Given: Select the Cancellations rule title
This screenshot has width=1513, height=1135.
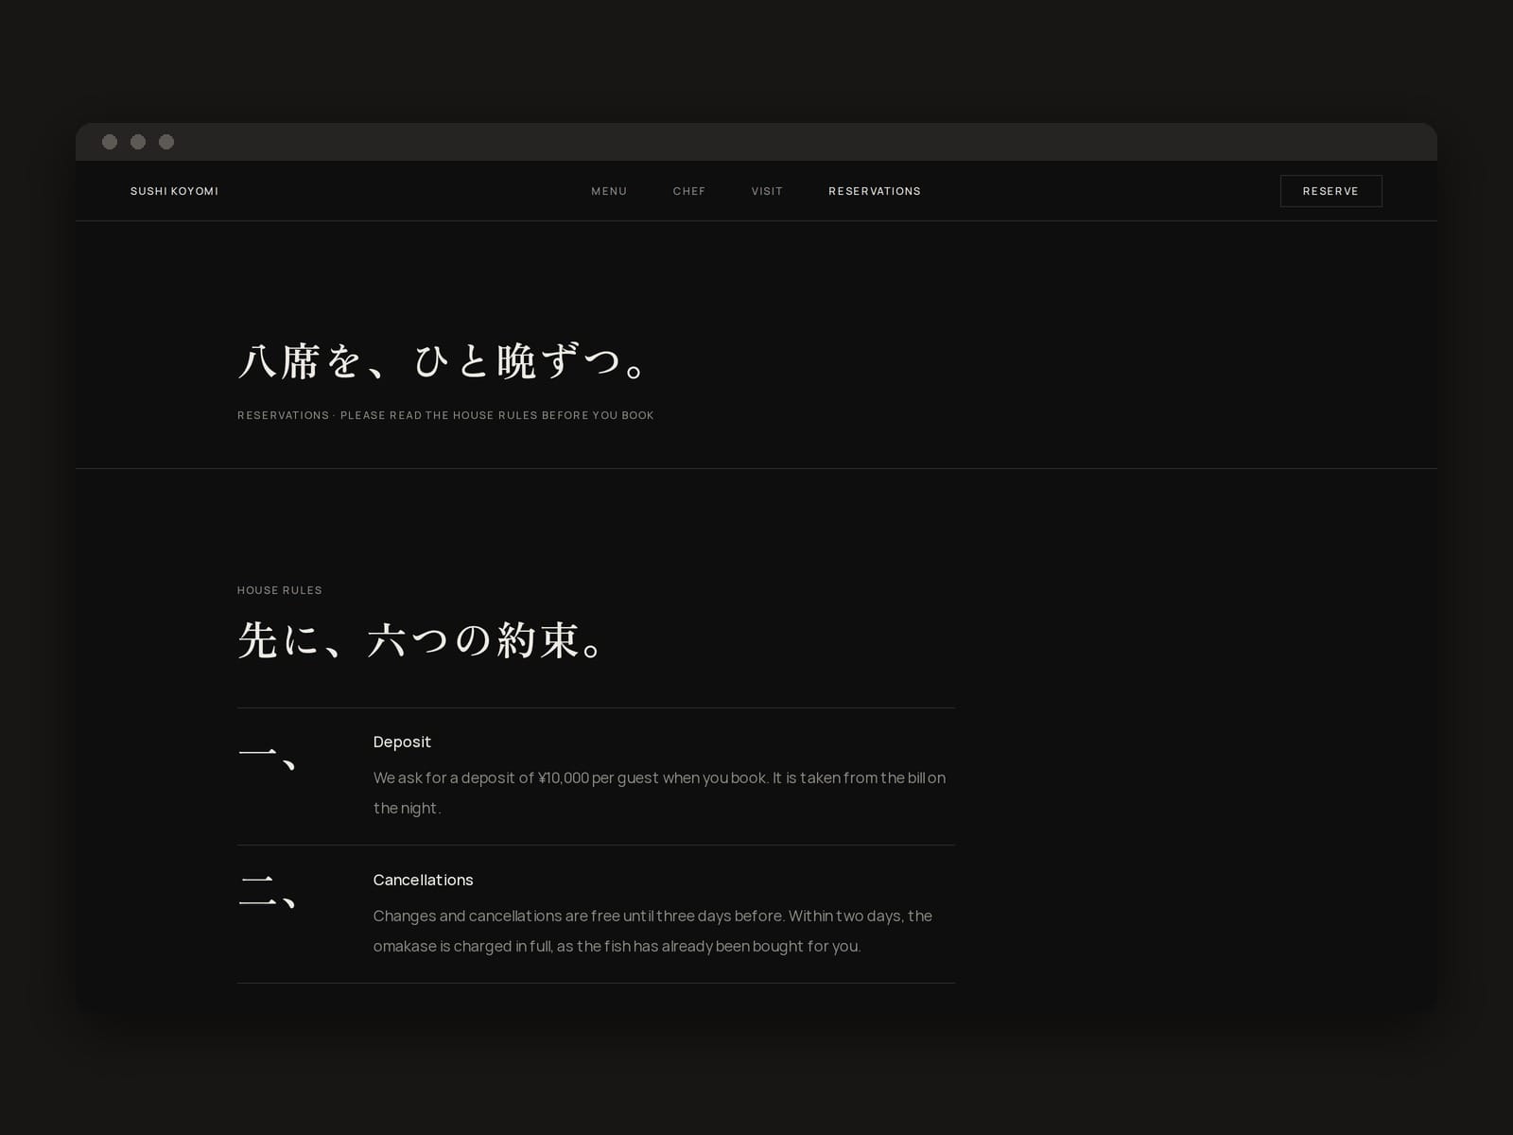Looking at the screenshot, I should (423, 880).
